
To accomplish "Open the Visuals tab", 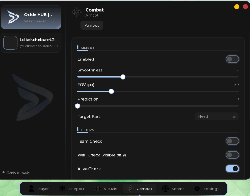I will [x=106, y=189].
